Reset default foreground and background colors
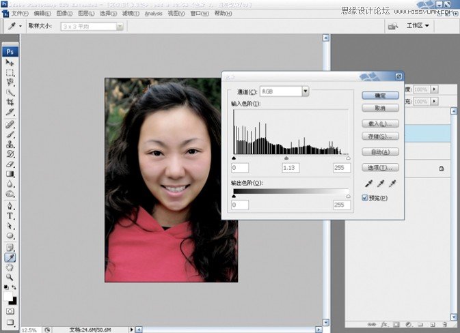The image size is (460, 333). [6, 287]
